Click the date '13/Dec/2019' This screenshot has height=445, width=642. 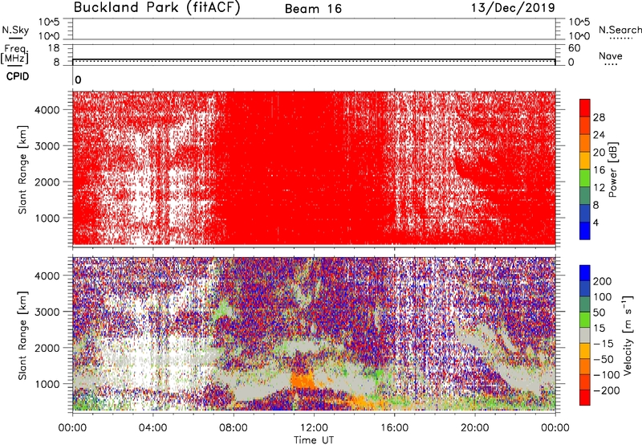[513, 8]
